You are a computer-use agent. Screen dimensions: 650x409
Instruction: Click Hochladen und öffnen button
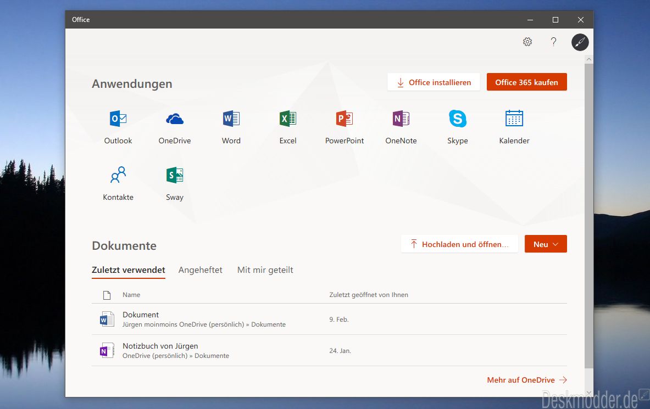pos(459,244)
